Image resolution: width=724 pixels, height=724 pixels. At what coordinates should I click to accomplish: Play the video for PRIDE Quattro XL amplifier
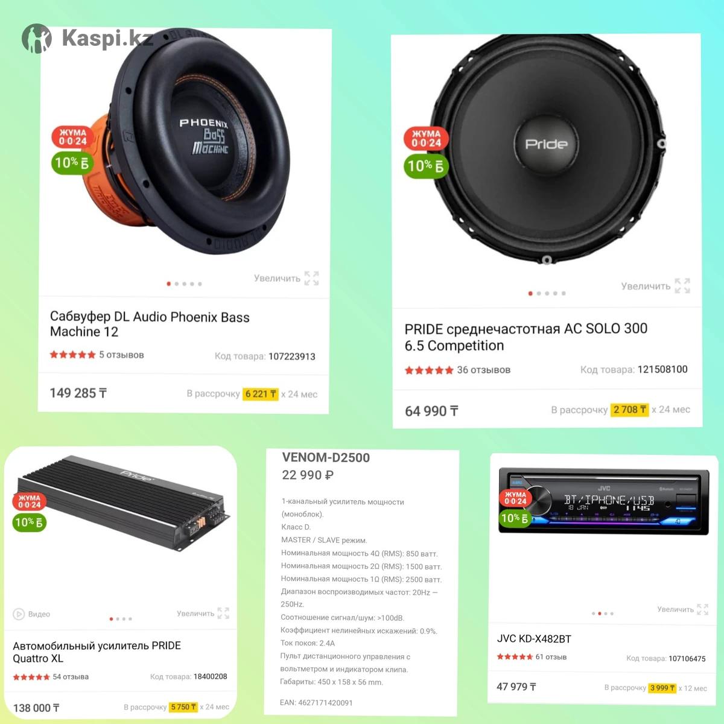coord(32,614)
